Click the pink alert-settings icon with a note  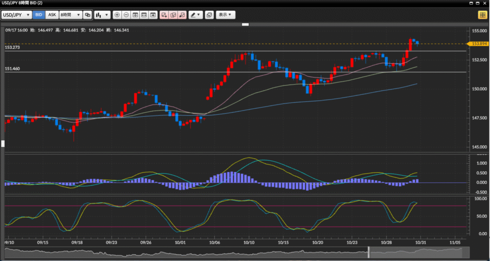point(182,15)
